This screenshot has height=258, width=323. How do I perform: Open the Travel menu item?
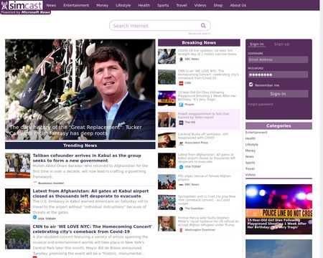(182, 5)
